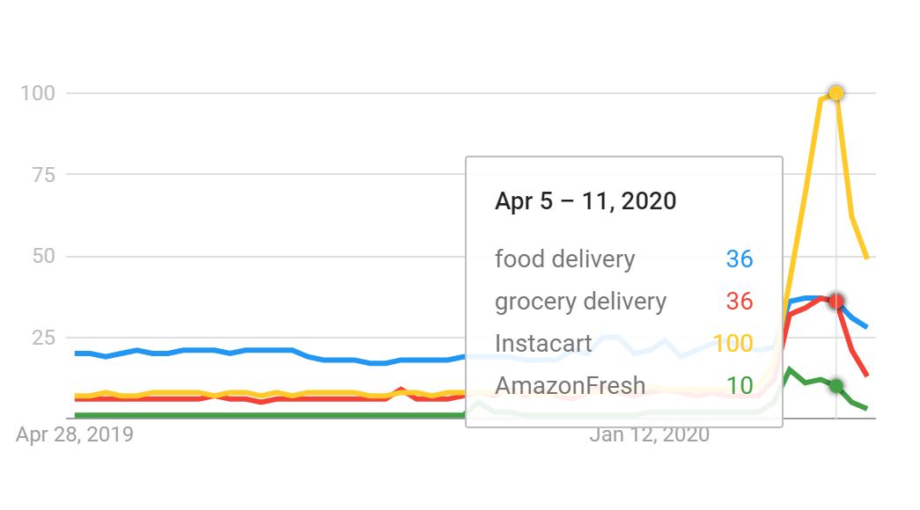
Task: Click the 50 y-axis label
Action: pyautogui.click(x=43, y=256)
